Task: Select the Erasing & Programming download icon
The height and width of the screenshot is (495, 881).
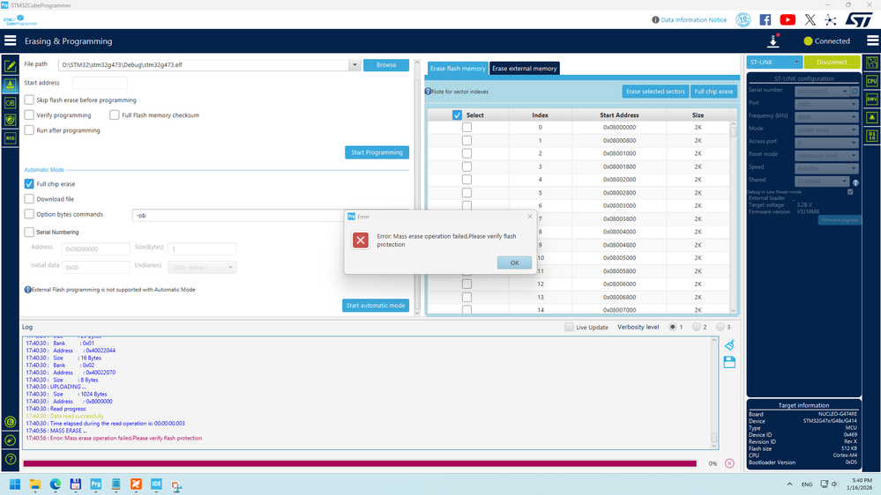Action: pyautogui.click(x=10, y=85)
